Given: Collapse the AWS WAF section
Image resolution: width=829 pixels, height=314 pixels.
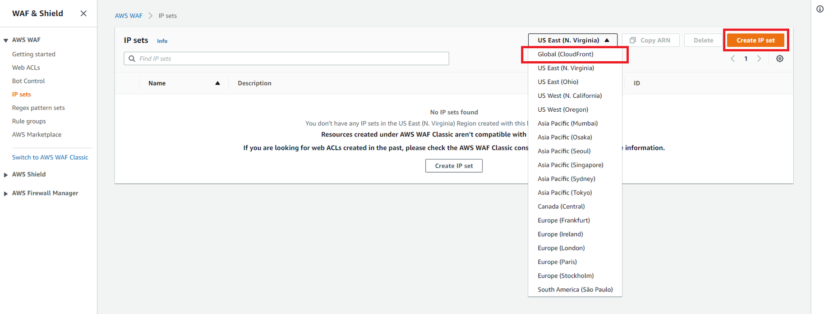Looking at the screenshot, I should [6, 40].
